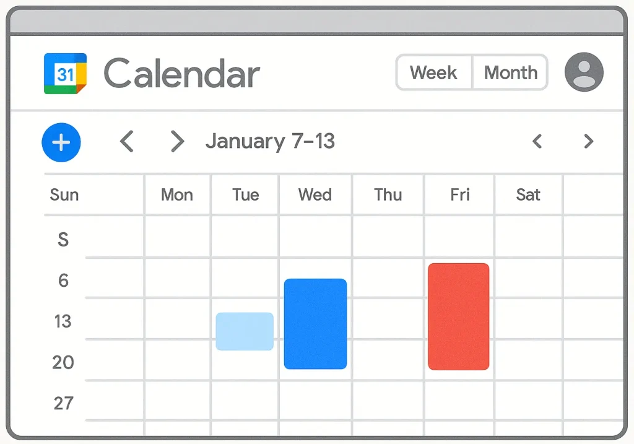
Task: Switch to Month view
Action: (510, 72)
